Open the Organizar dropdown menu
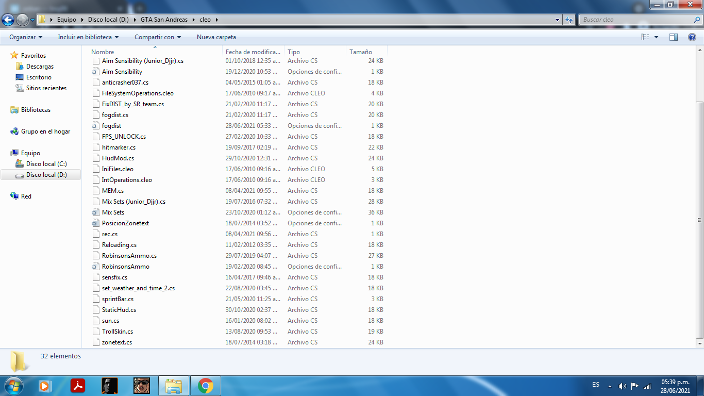The width and height of the screenshot is (704, 396). pos(26,37)
